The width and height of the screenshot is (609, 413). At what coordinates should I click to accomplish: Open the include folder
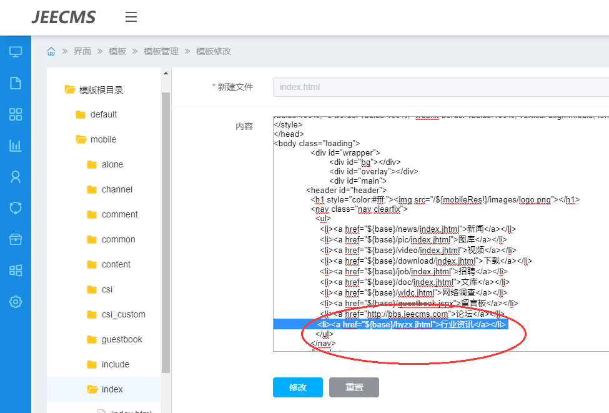click(x=116, y=364)
